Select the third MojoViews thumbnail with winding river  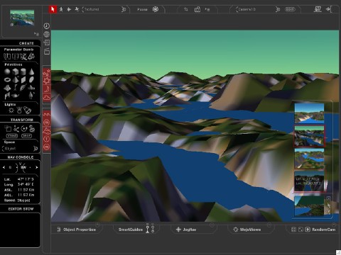tap(309, 159)
